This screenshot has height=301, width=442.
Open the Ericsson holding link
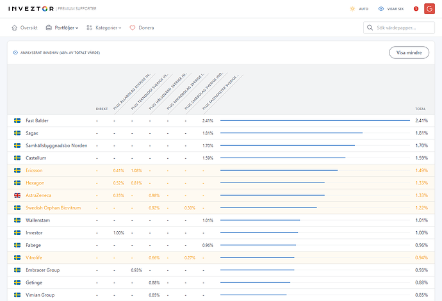pyautogui.click(x=35, y=170)
